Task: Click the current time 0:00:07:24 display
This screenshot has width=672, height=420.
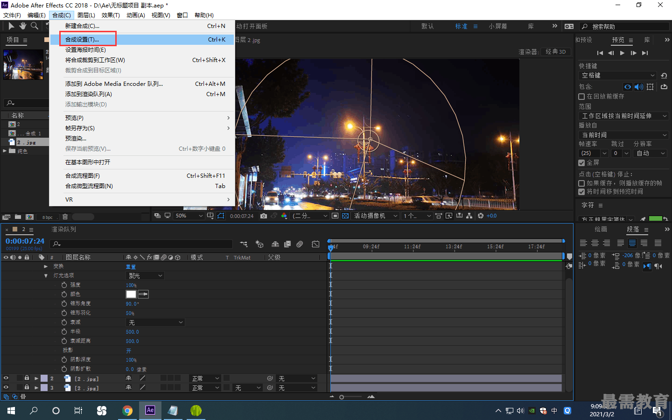Action: (25, 241)
